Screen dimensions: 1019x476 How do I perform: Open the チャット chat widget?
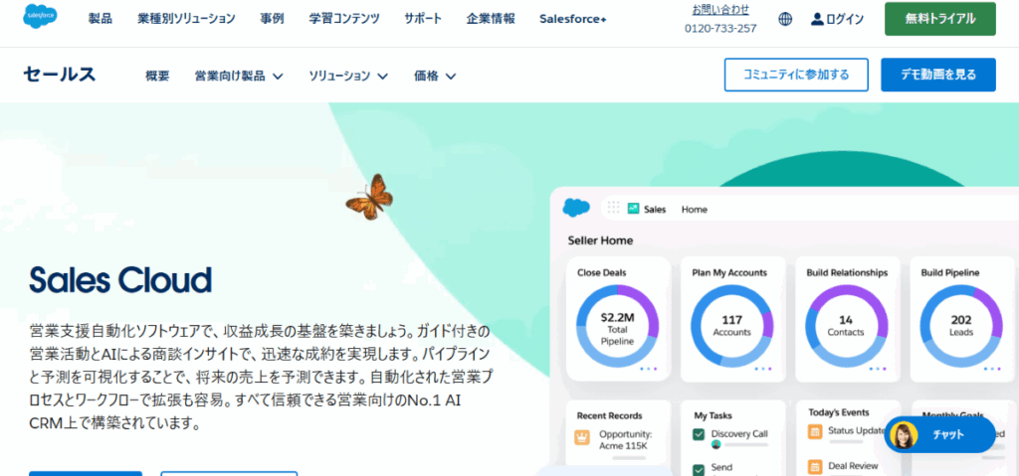(x=939, y=435)
